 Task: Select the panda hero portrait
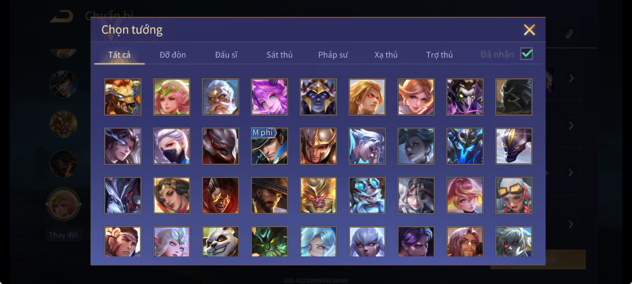220,241
